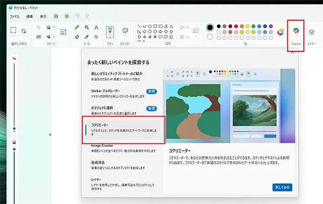This screenshot has height=204, width=323.
Task: Expand the Brushes dropdown arrow
Action: (x=110, y=37)
